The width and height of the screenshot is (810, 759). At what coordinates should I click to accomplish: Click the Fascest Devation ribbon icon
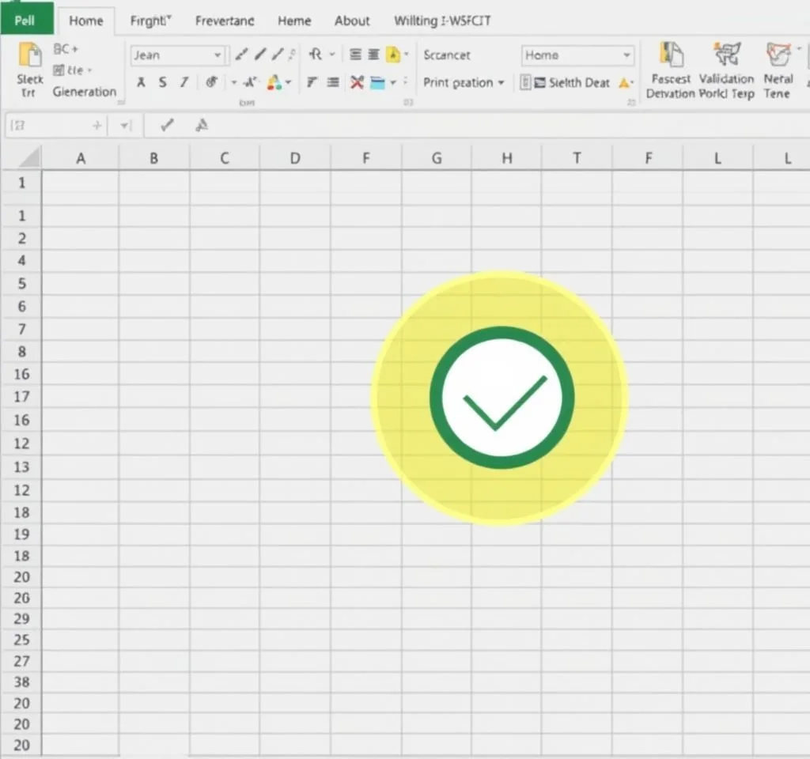click(671, 55)
